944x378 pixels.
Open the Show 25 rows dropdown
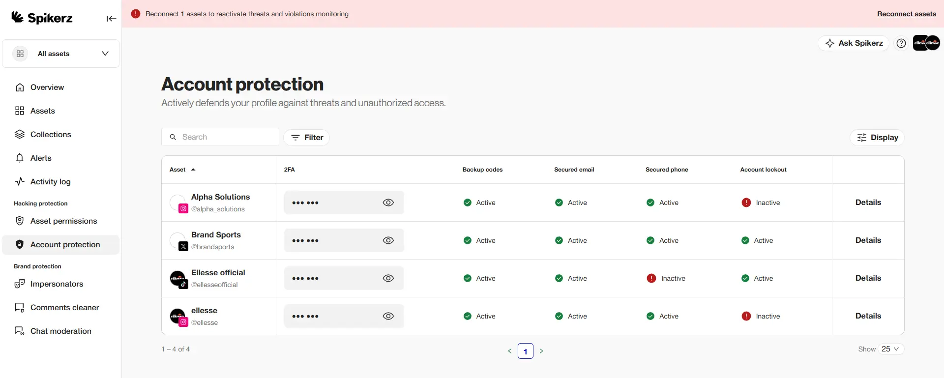point(891,349)
